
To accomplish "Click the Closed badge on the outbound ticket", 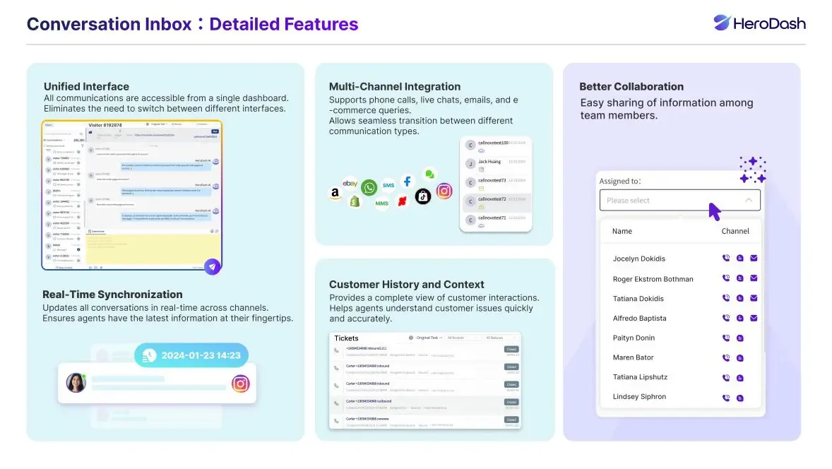I will [x=511, y=402].
